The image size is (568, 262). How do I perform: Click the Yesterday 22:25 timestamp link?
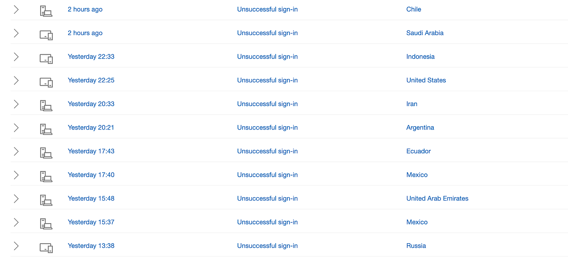(x=91, y=80)
